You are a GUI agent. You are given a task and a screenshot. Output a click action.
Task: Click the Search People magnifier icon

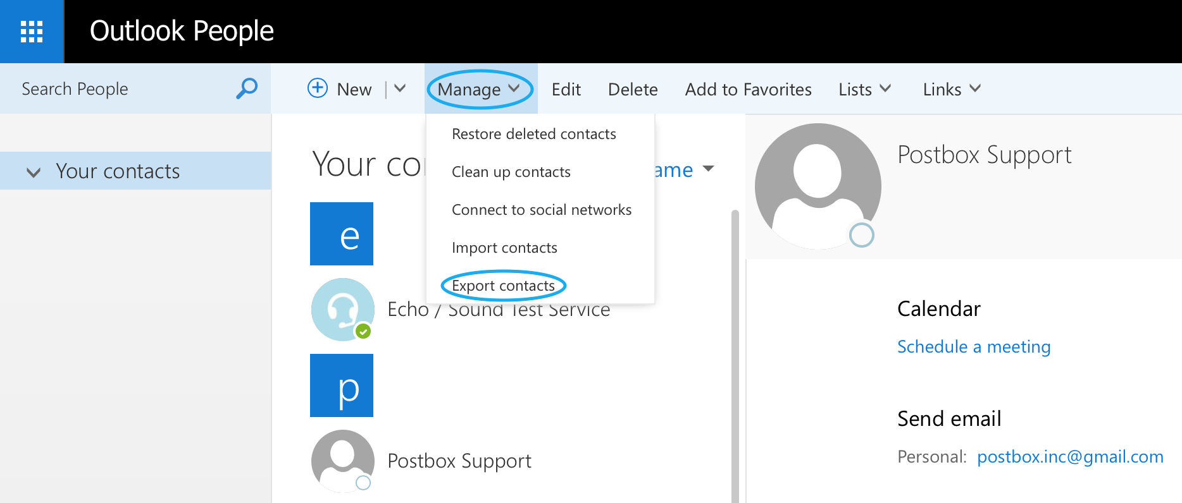[246, 88]
